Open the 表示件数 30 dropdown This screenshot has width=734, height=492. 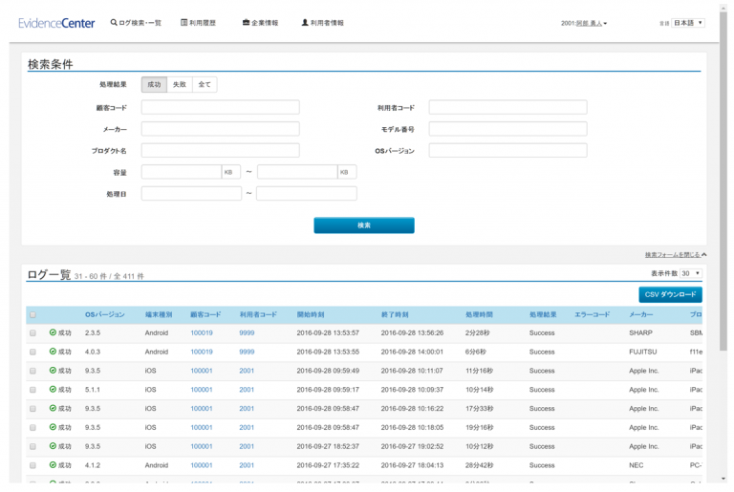pos(691,273)
